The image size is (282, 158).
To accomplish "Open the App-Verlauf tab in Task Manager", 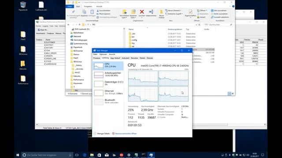I will [115, 58].
